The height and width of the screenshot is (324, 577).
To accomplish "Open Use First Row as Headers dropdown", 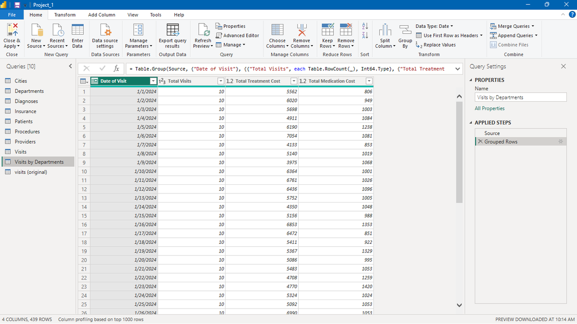I will (449, 36).
